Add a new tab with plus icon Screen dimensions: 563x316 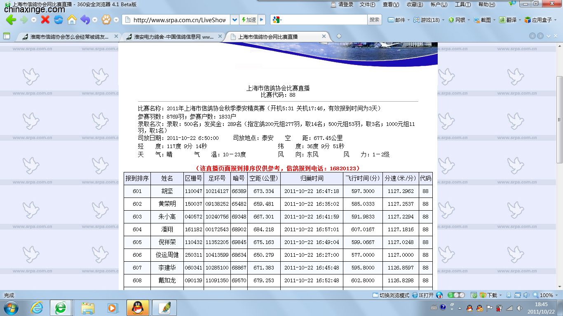point(339,36)
